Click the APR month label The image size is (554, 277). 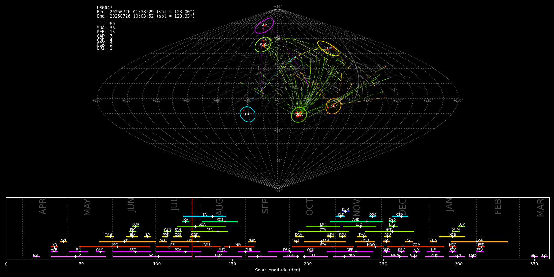click(x=43, y=206)
